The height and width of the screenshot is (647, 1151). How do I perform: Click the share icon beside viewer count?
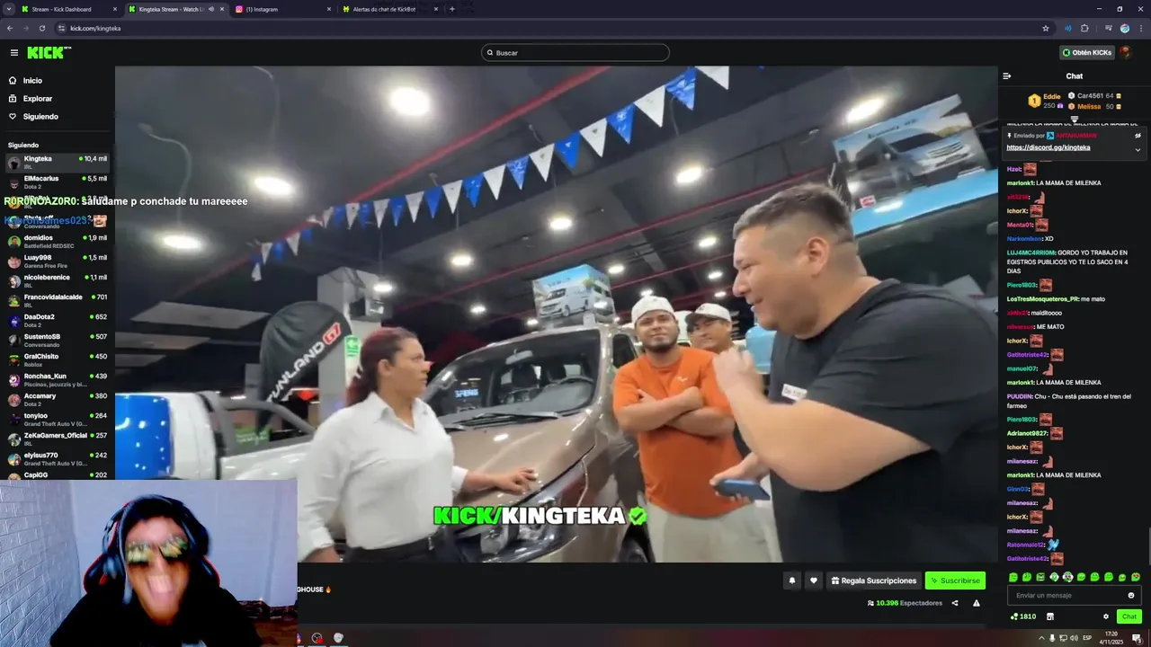(x=955, y=603)
